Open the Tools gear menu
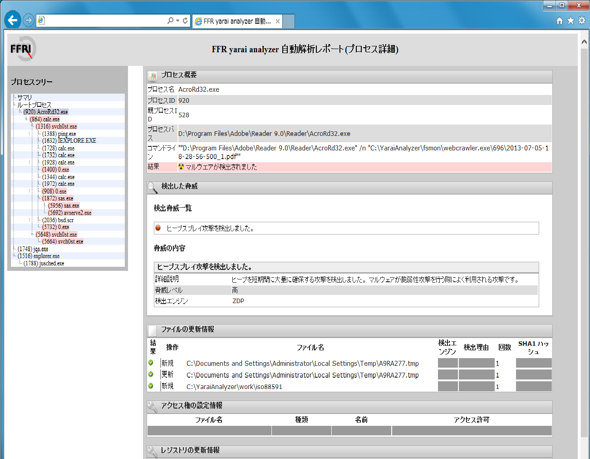The image size is (590, 459). click(x=581, y=20)
